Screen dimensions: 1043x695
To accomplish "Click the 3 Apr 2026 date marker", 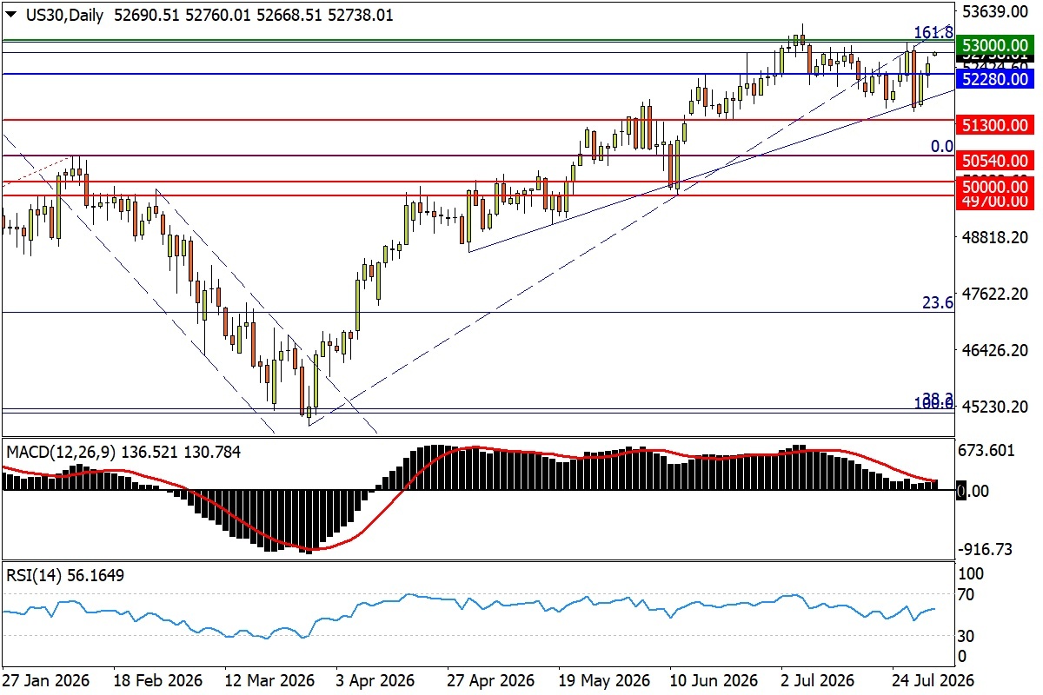I will (374, 678).
